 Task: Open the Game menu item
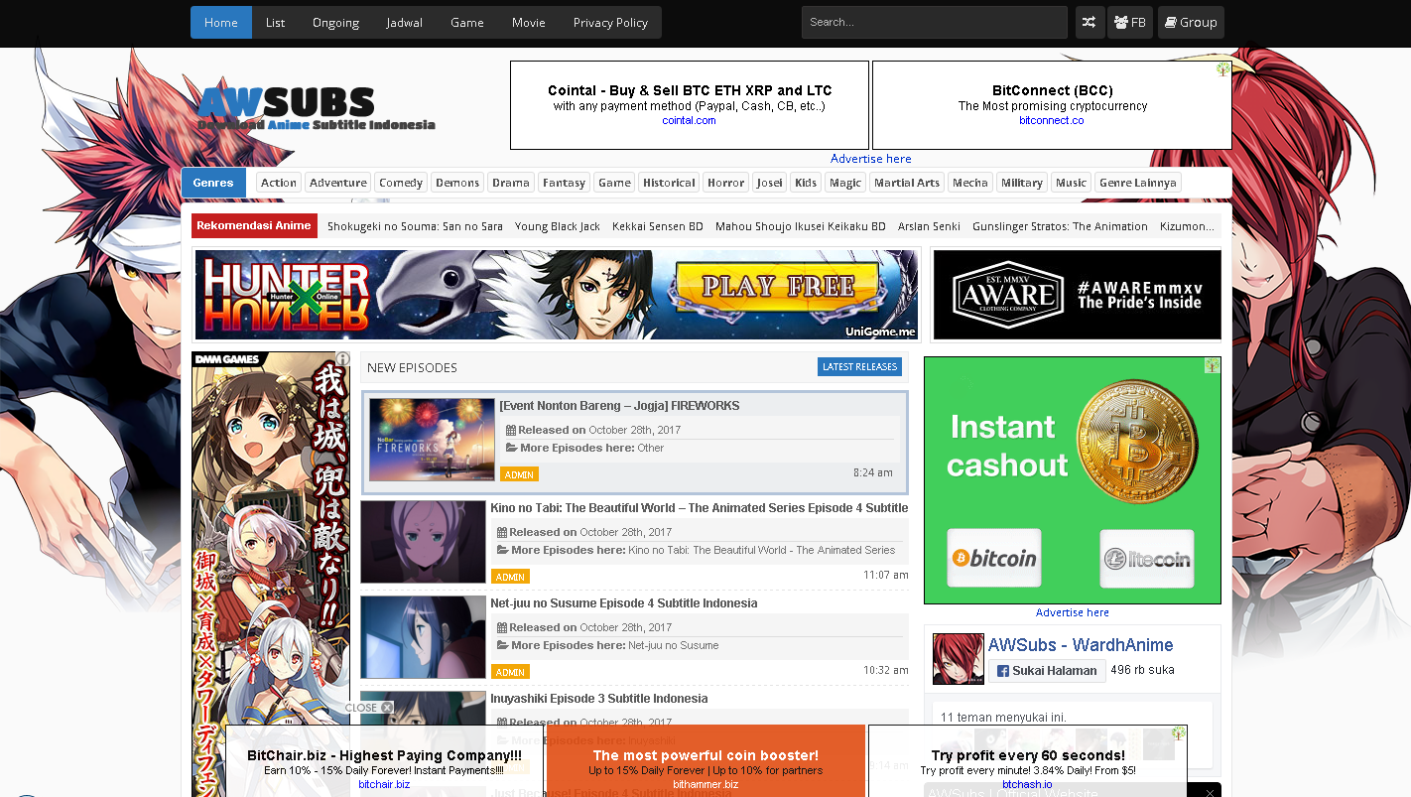pos(467,22)
